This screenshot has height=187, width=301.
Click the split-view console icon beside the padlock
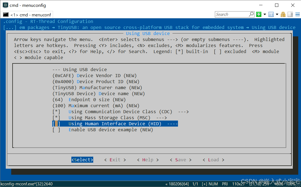[290, 14]
